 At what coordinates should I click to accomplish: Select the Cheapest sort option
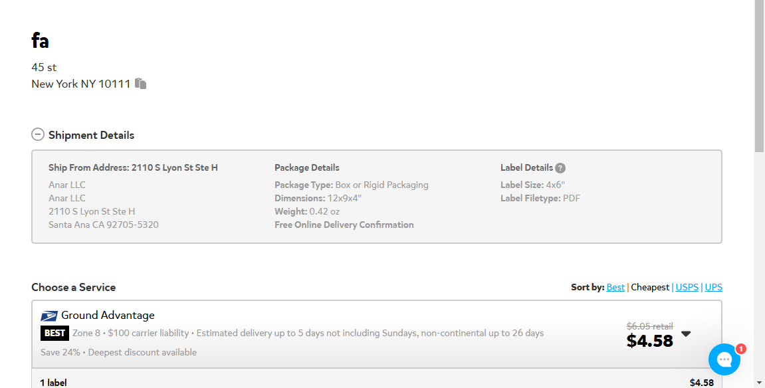tap(650, 287)
